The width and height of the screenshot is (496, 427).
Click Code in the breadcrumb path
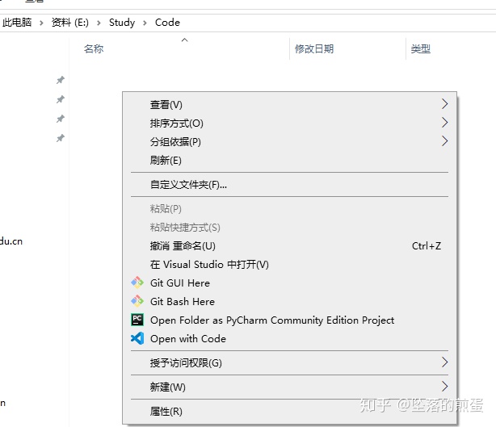pyautogui.click(x=167, y=23)
